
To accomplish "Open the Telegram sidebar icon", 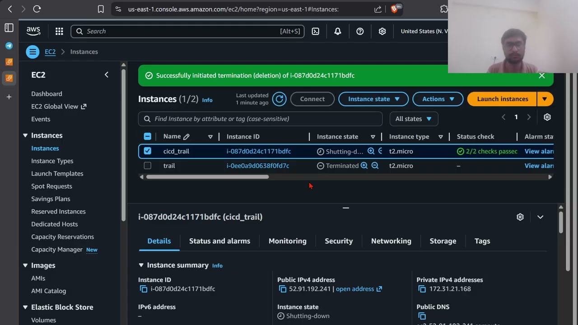I will [x=9, y=46].
